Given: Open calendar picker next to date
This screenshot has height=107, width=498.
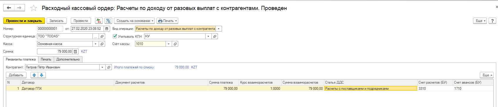Looking at the screenshot, I should click(x=107, y=29).
